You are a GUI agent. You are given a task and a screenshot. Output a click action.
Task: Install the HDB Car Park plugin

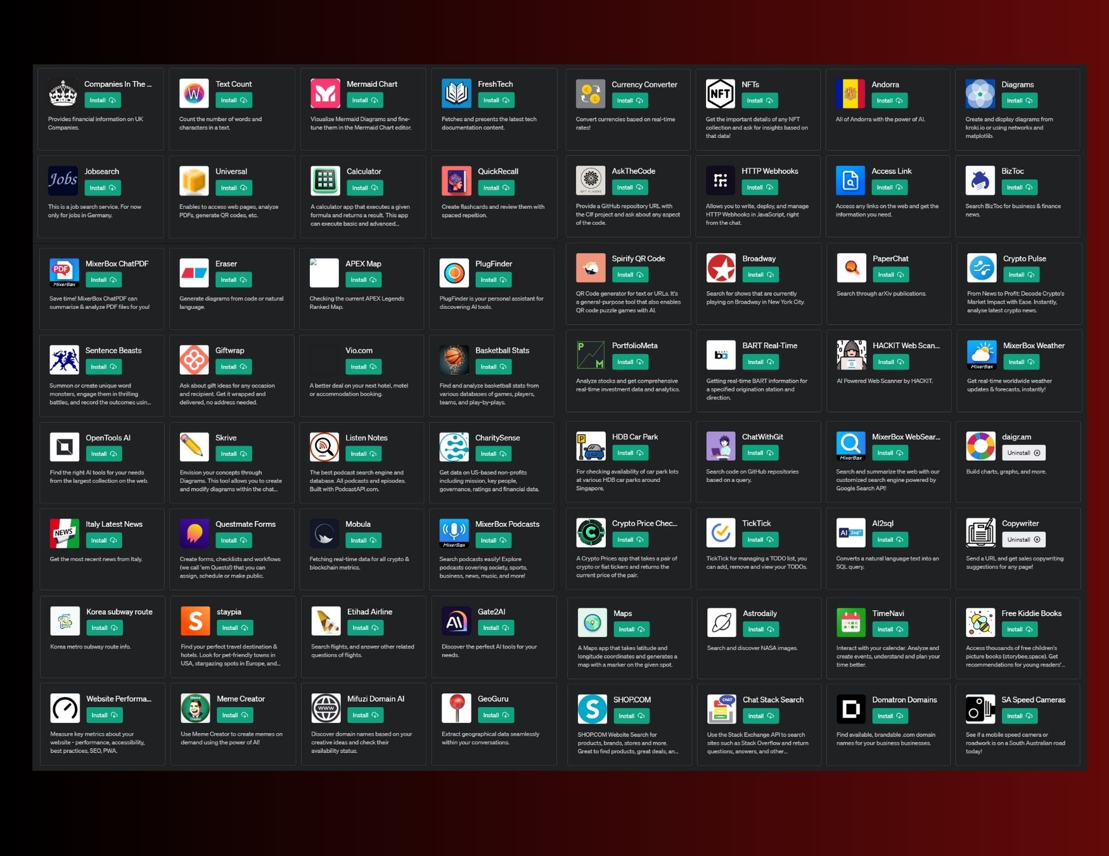coord(630,453)
